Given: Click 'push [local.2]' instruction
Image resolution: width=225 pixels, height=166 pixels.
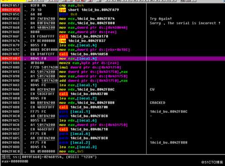Looking at the screenshot, I should tap(75, 143).
